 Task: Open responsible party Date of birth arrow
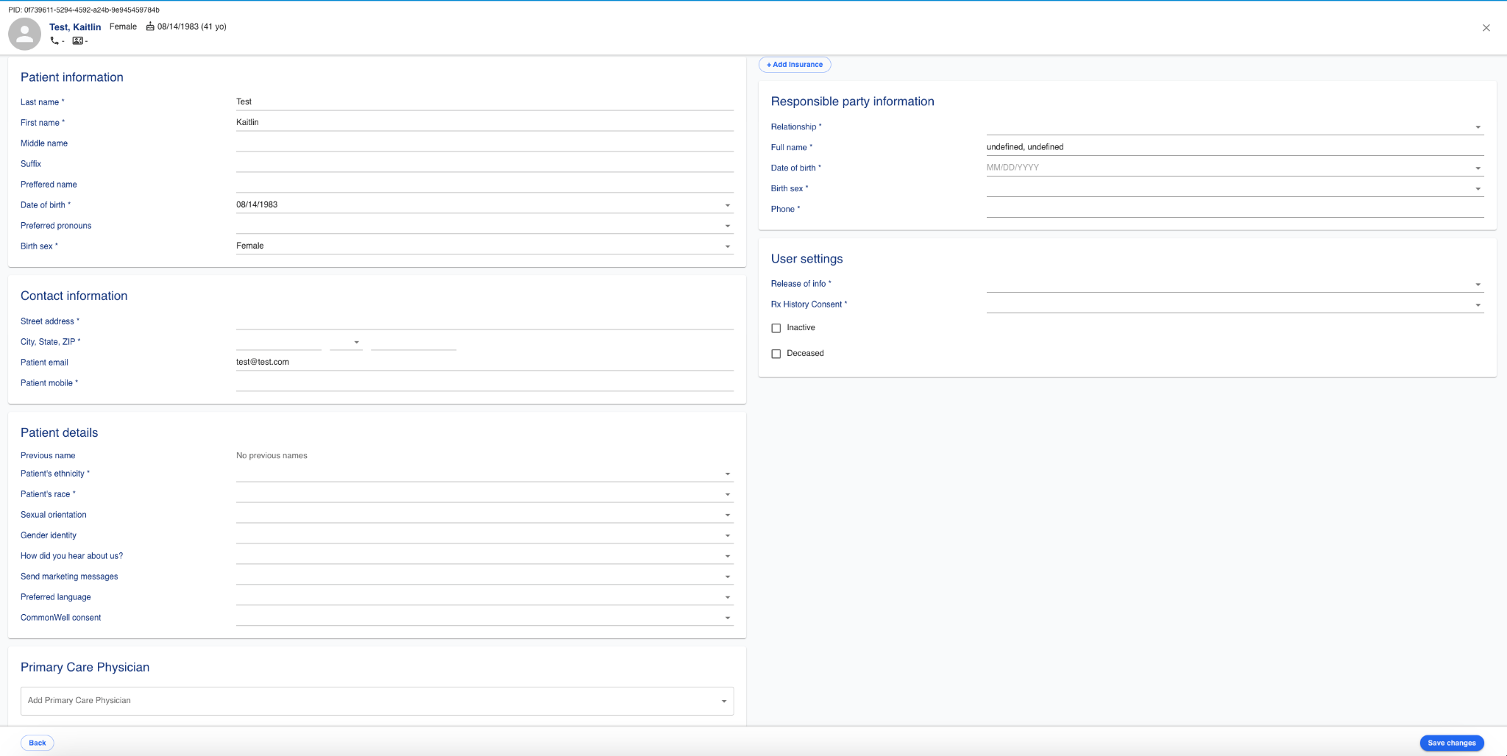pos(1478,168)
